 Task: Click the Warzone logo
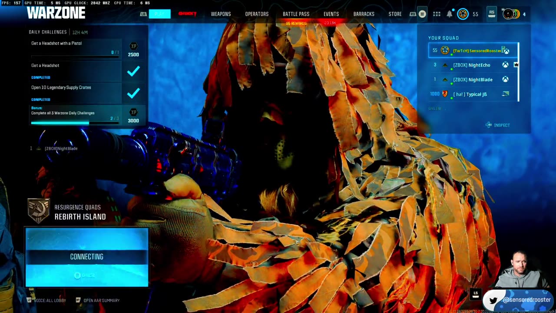pos(56,13)
